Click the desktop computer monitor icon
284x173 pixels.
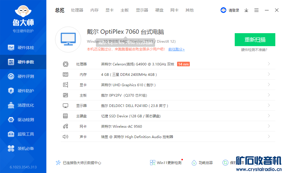tap(68, 39)
